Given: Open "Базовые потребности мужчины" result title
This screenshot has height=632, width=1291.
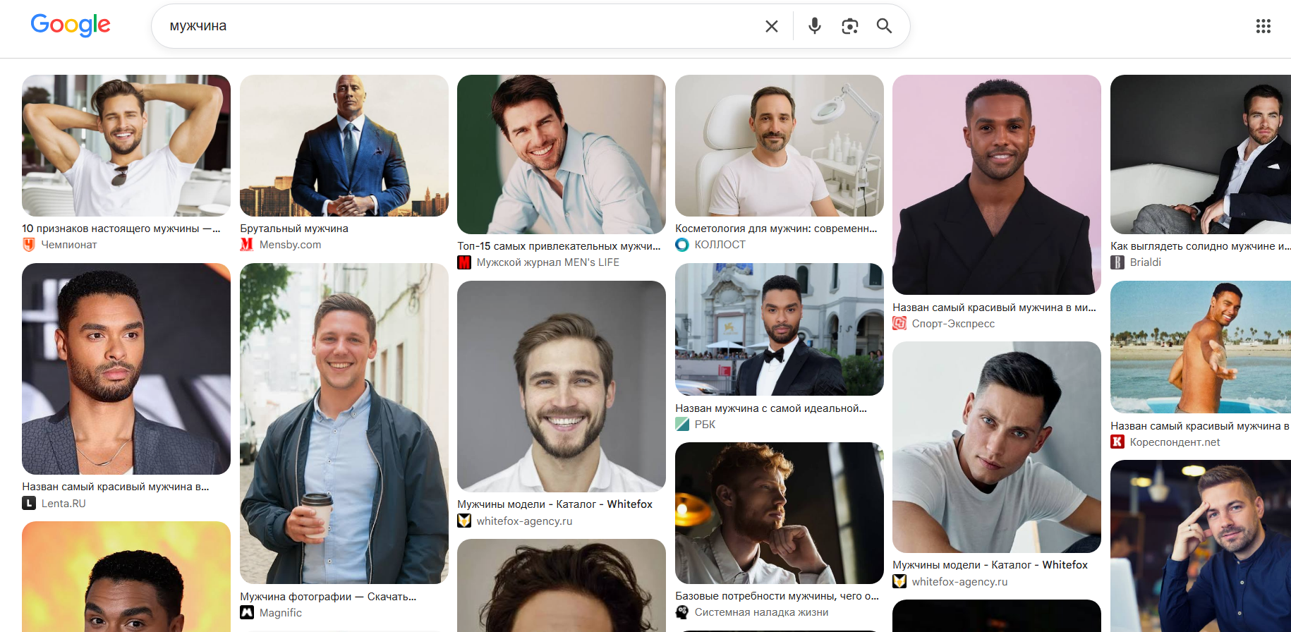Looking at the screenshot, I should [x=777, y=596].
